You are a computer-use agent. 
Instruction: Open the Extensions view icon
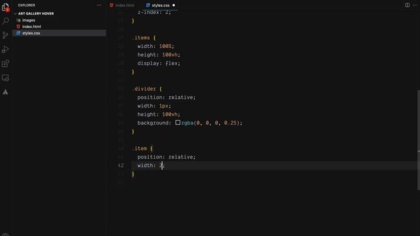(5, 64)
